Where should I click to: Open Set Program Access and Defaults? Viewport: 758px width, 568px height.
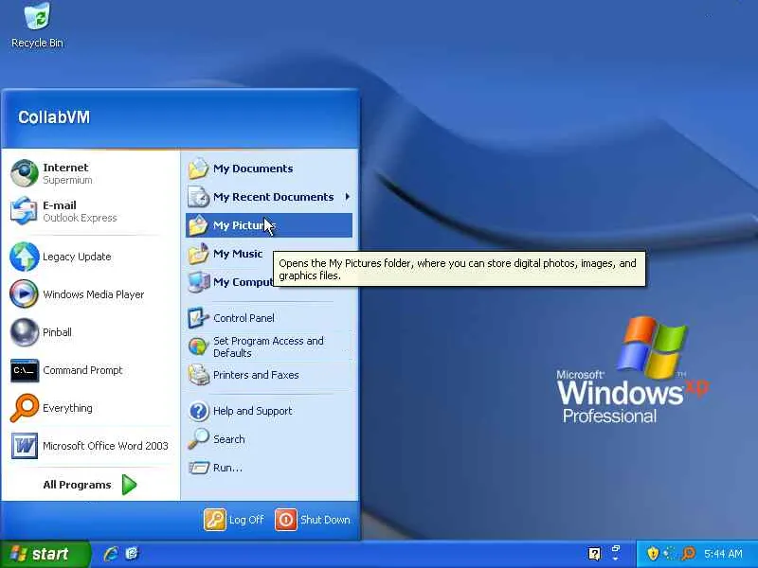(x=269, y=346)
